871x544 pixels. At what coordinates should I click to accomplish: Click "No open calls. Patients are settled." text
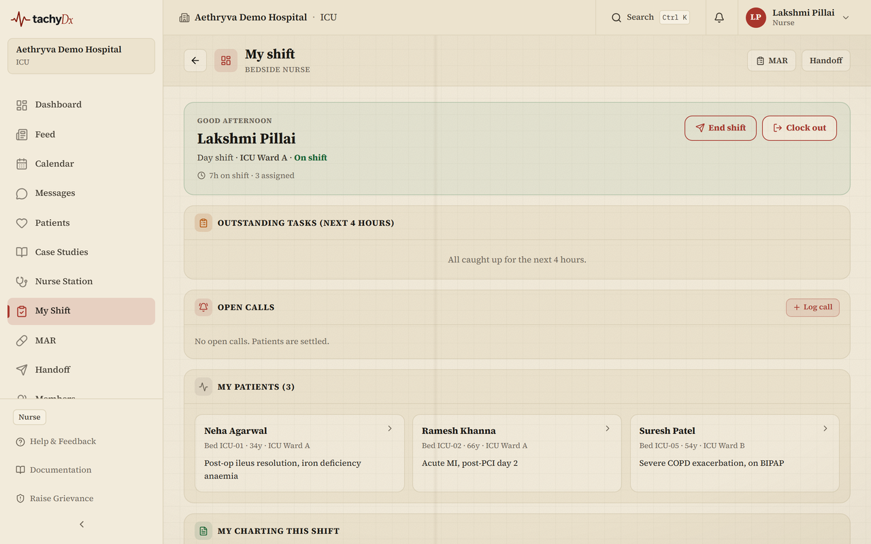(262, 341)
